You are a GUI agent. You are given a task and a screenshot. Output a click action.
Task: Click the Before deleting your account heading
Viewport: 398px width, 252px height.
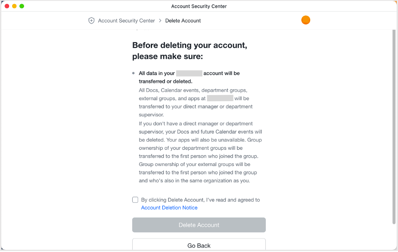pyautogui.click(x=190, y=51)
